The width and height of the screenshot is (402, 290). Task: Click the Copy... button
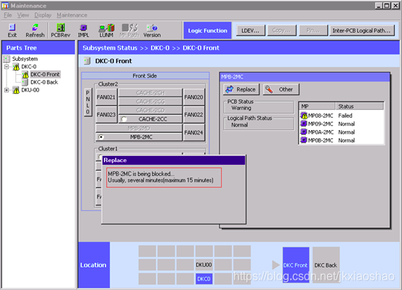coord(281,31)
